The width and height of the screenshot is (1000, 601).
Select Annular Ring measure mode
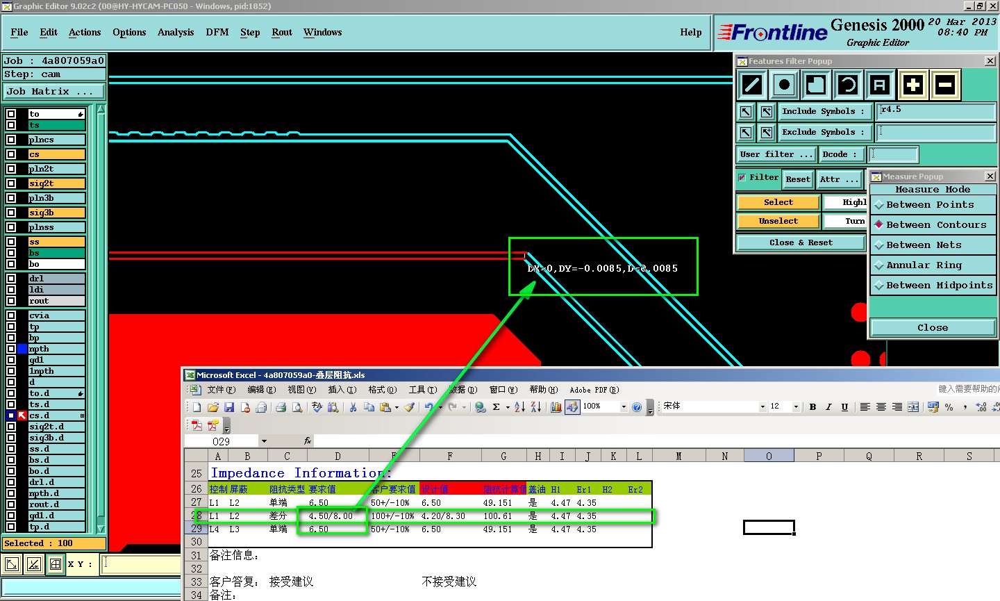(933, 265)
